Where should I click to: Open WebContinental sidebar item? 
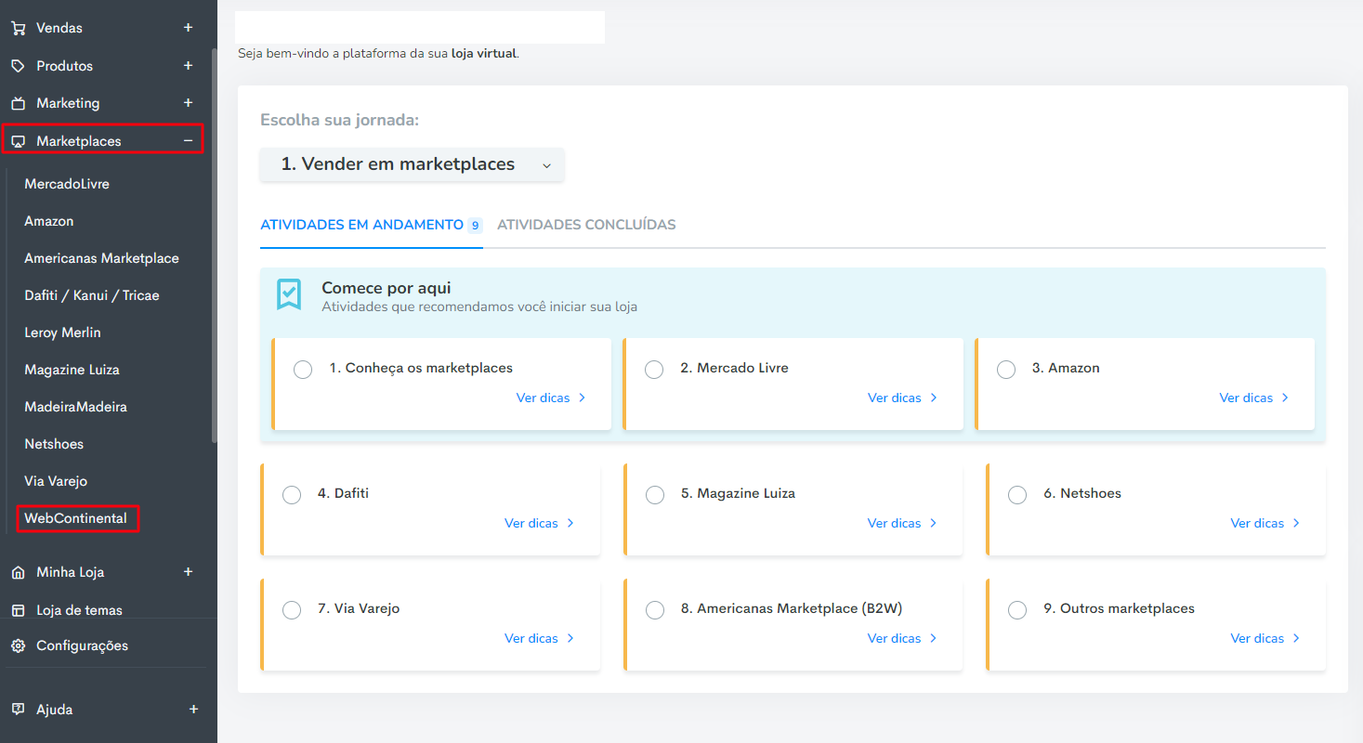(76, 518)
